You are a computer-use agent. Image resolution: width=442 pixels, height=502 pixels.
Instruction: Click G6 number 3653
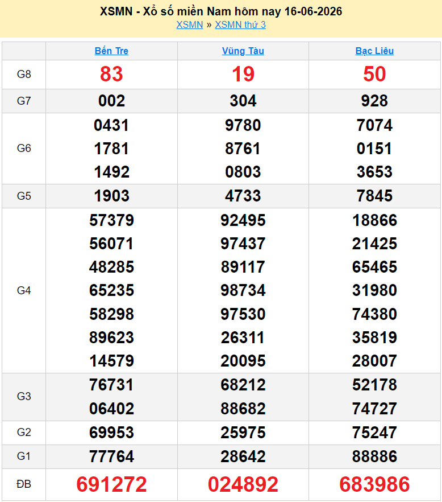click(374, 172)
